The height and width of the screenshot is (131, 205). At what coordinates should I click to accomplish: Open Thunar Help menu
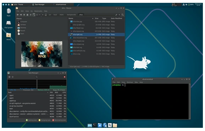46,11
